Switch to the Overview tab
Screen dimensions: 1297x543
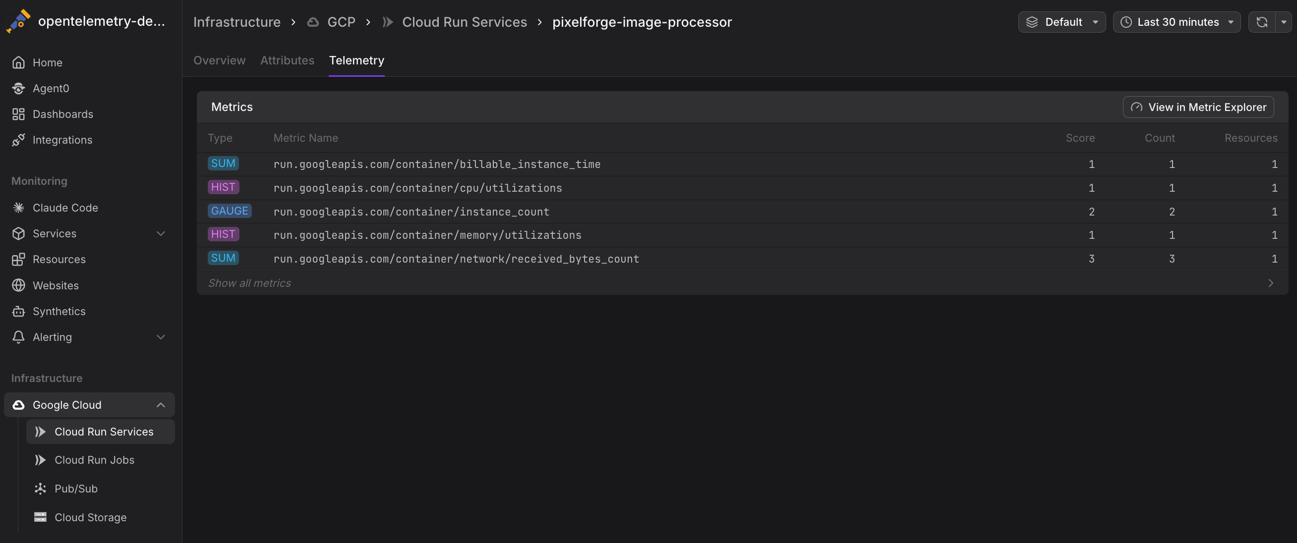click(220, 60)
